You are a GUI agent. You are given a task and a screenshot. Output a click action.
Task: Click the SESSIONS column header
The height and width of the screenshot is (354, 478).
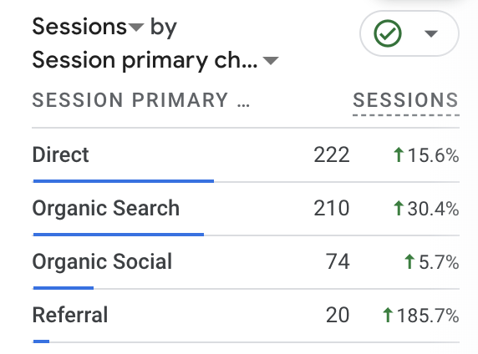point(406,100)
